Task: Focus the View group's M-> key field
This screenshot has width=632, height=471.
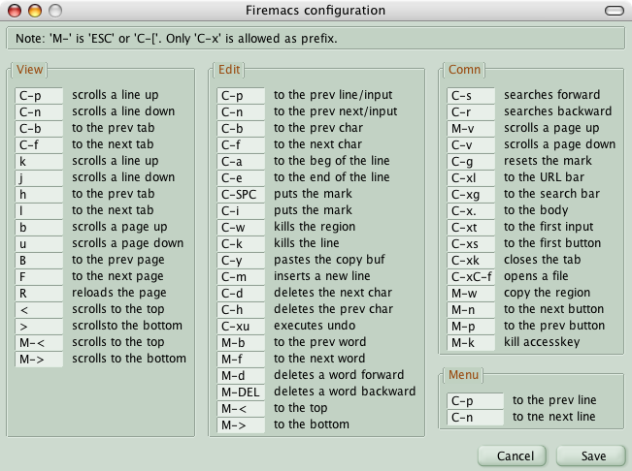Action: click(39, 360)
